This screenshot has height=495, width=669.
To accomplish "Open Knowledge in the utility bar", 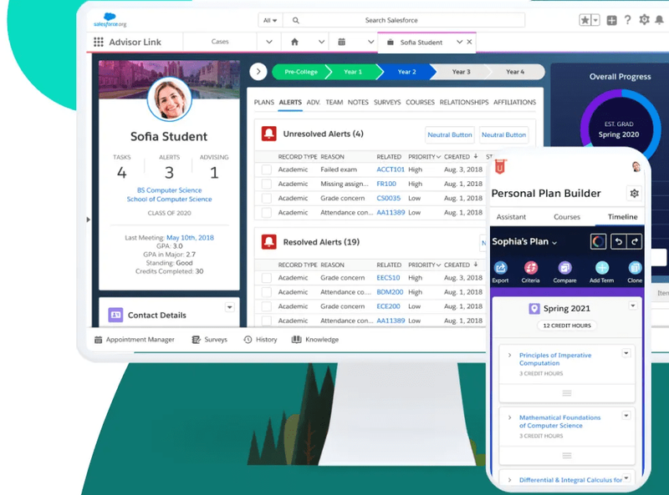I will click(315, 340).
